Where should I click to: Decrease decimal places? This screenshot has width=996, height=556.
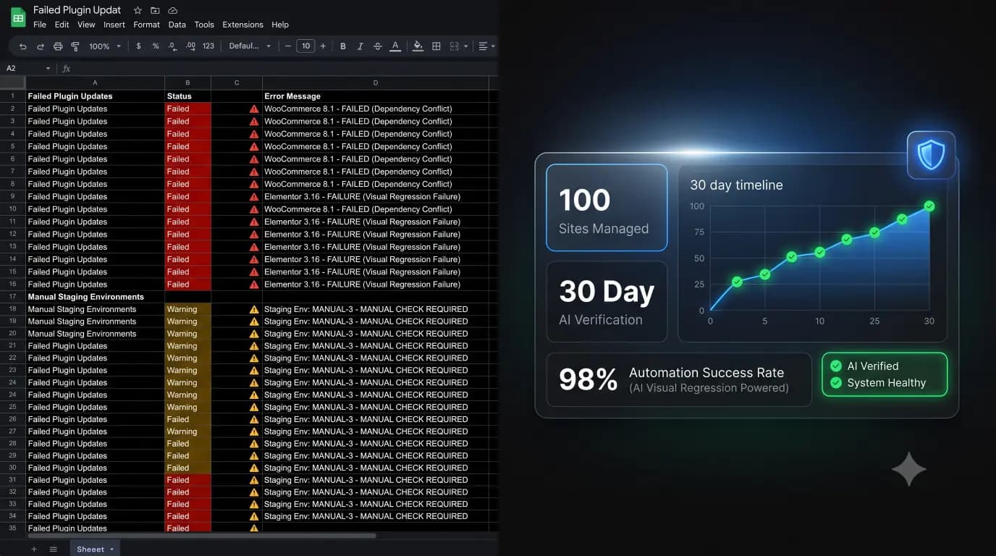click(172, 46)
